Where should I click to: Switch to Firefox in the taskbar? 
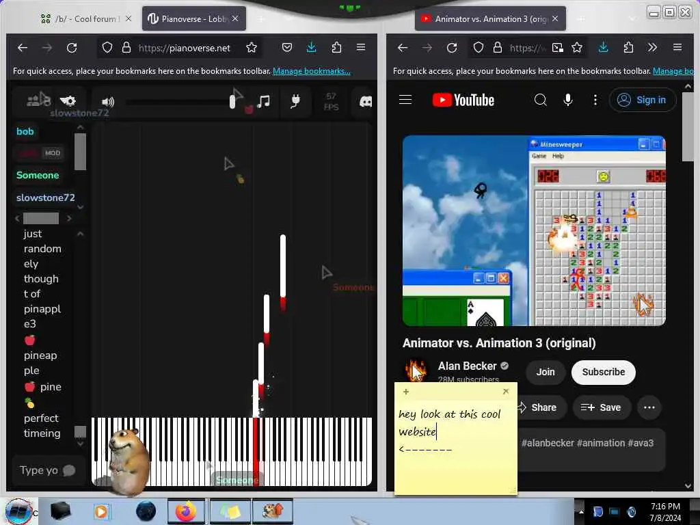click(x=186, y=511)
